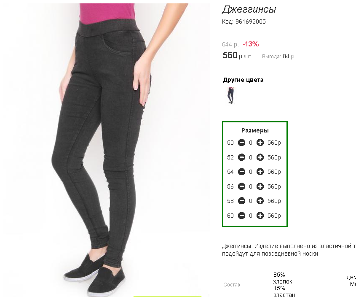356x297 pixels.
Task: Click the Размеры sizes heading
Action: click(x=255, y=130)
